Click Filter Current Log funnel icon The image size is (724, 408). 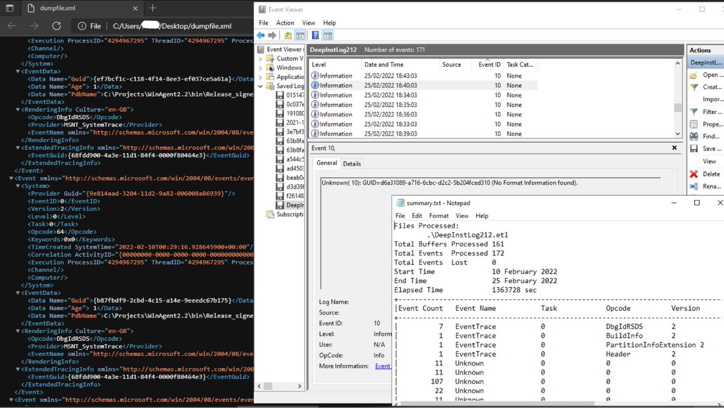click(694, 112)
